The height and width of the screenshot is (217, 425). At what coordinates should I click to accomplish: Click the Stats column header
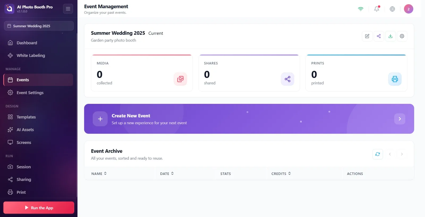(x=226, y=174)
